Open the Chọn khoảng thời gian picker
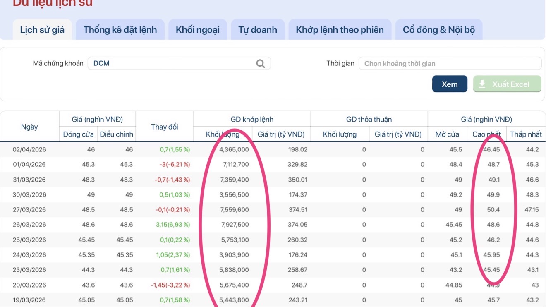 tap(450, 63)
